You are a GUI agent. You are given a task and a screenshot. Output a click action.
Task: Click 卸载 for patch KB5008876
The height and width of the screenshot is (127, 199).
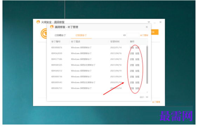click(x=137, y=48)
